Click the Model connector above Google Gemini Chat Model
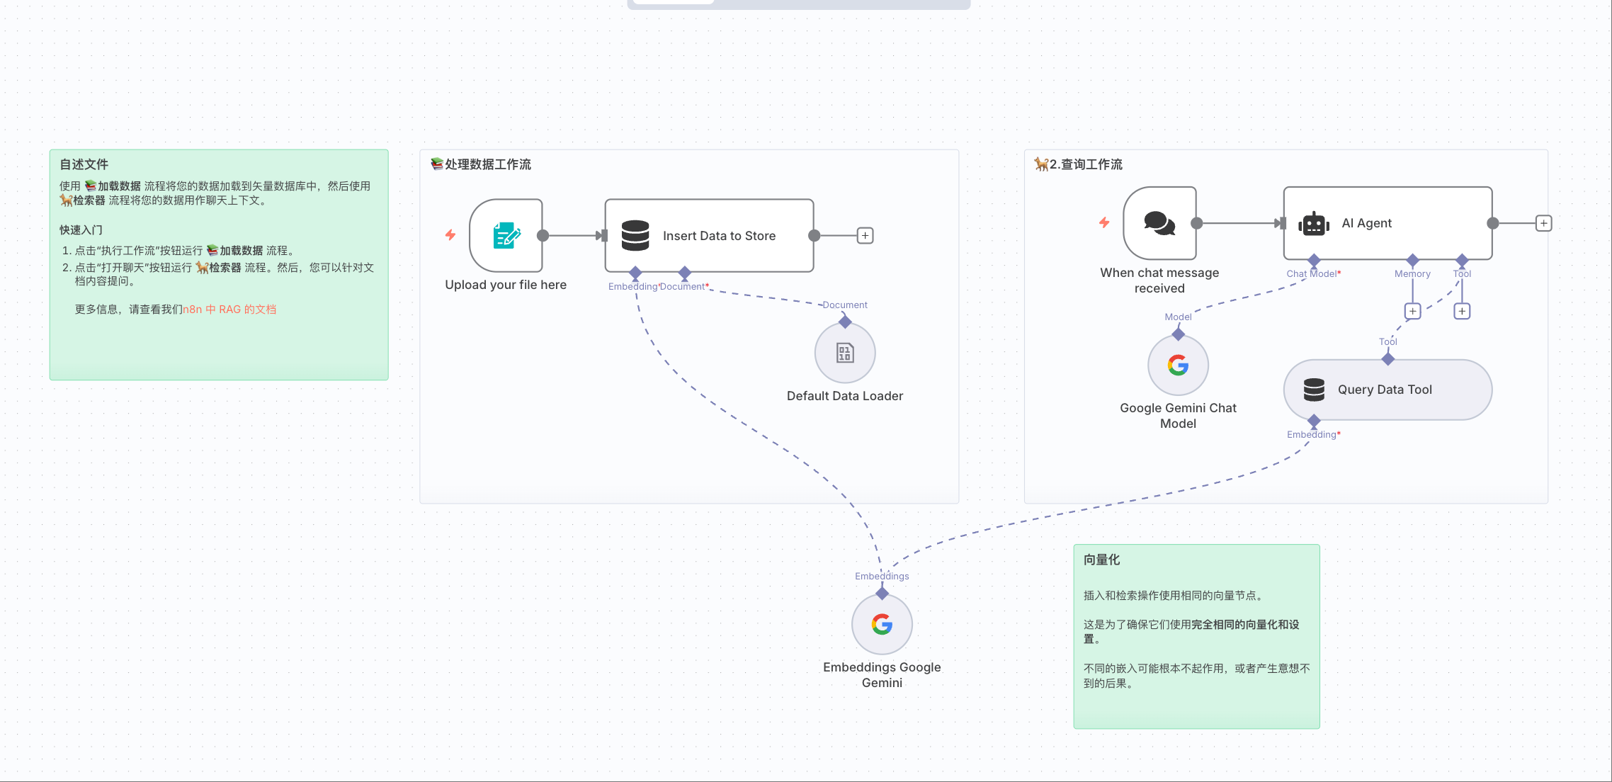This screenshot has height=782, width=1612. [x=1178, y=334]
